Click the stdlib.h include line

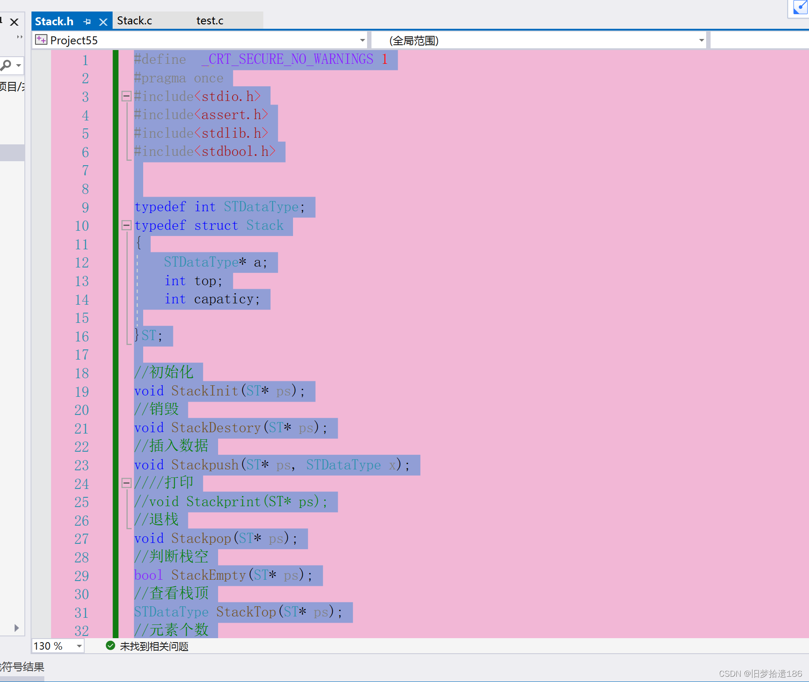tap(201, 133)
